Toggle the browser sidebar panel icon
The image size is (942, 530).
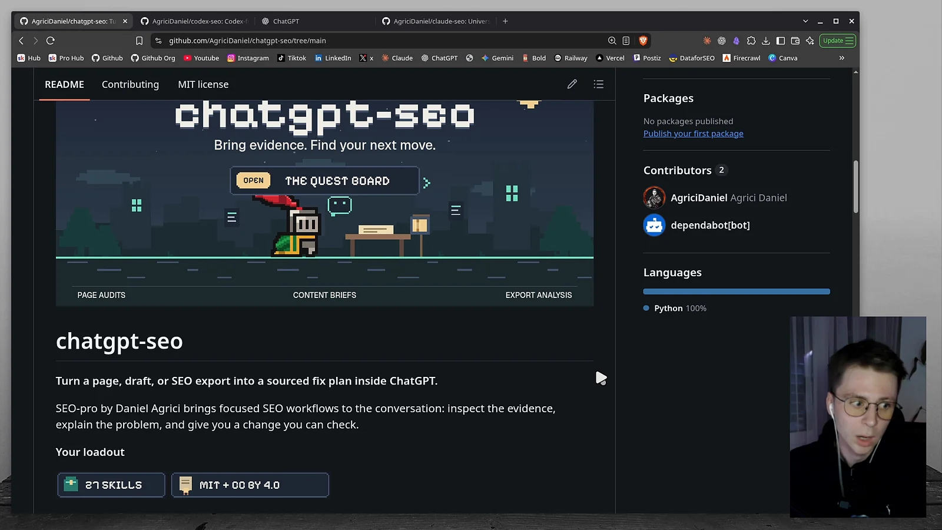click(780, 41)
